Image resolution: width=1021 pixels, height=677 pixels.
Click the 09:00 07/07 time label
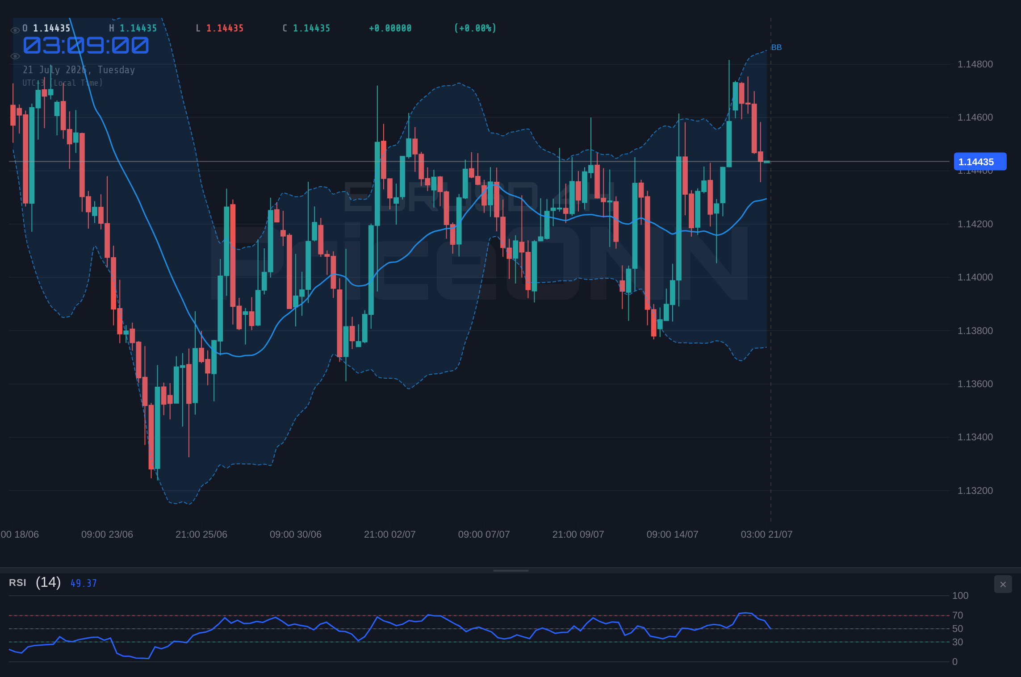click(x=484, y=535)
